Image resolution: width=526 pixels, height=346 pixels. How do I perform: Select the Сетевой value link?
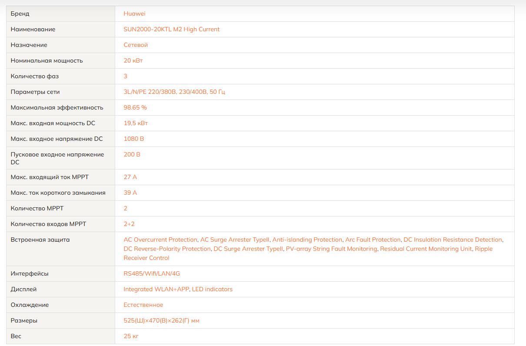[x=136, y=45]
